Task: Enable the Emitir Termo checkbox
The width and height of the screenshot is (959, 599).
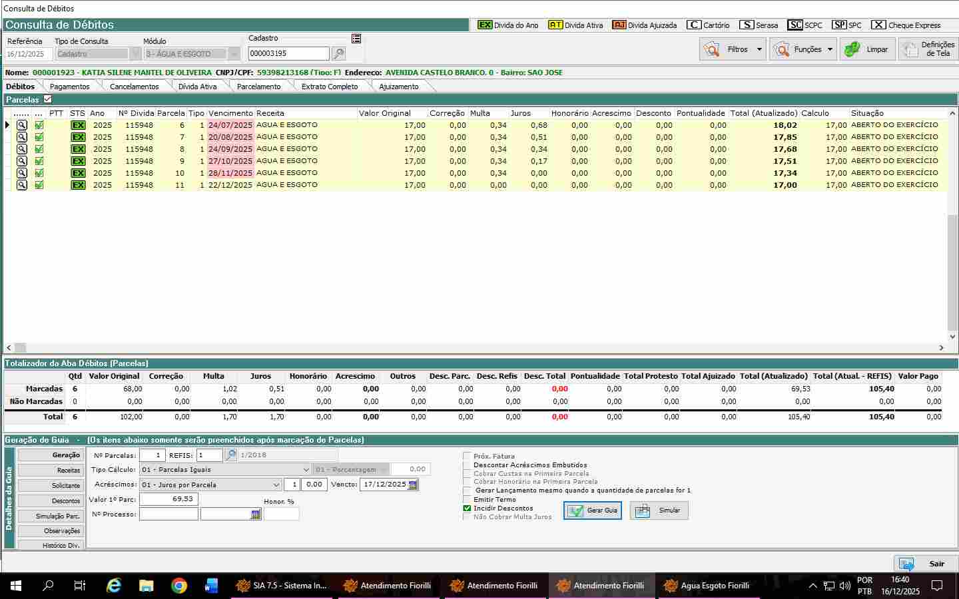Action: 467,499
